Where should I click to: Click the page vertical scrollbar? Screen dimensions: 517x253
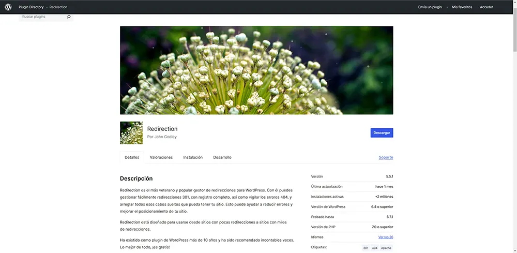[514, 129]
